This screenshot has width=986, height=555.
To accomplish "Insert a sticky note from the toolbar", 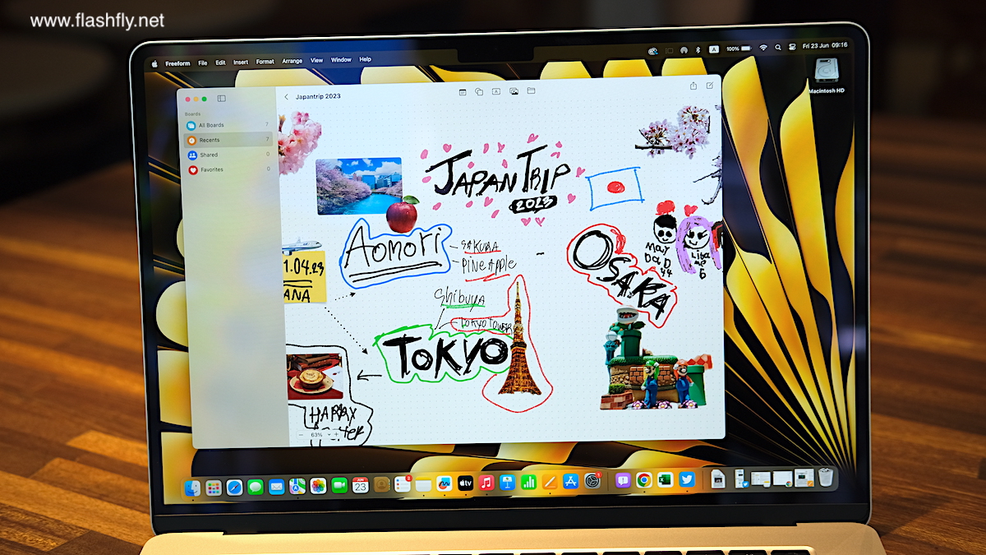I will point(462,91).
